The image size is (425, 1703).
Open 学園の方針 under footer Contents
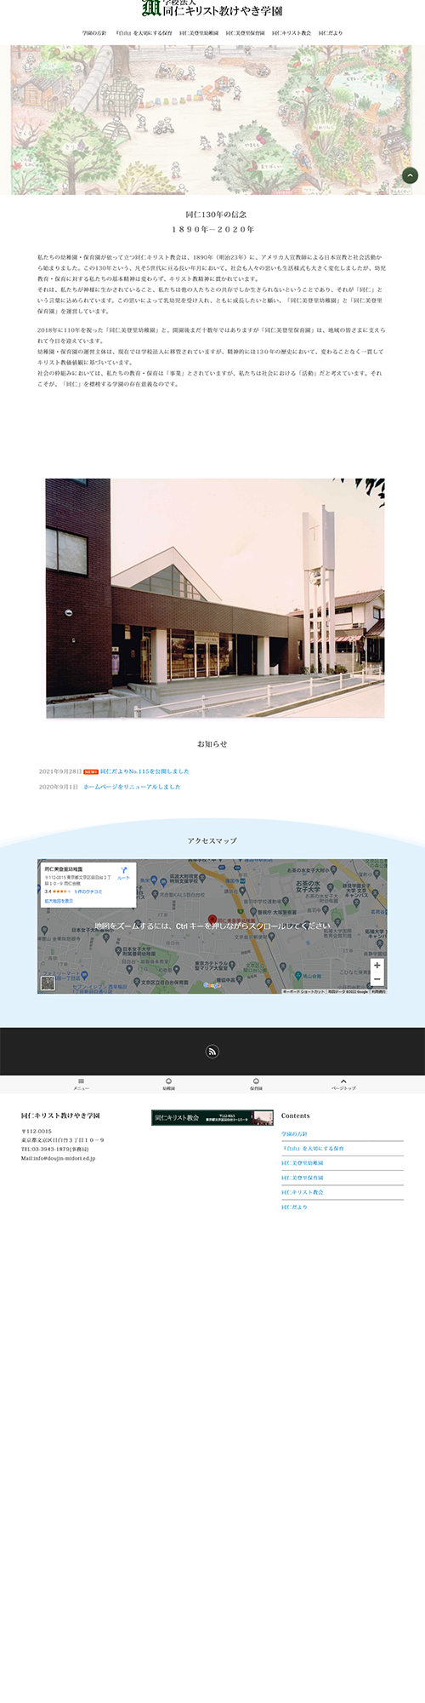295,1134
